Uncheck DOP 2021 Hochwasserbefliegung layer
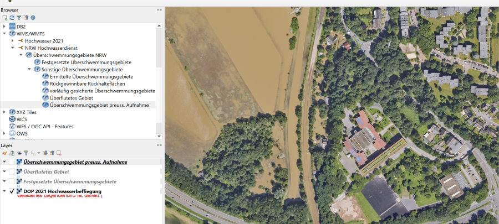The image size is (499, 224). 12,191
